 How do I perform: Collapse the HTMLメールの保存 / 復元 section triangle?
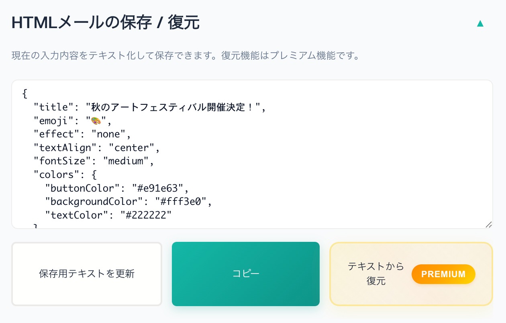(480, 24)
